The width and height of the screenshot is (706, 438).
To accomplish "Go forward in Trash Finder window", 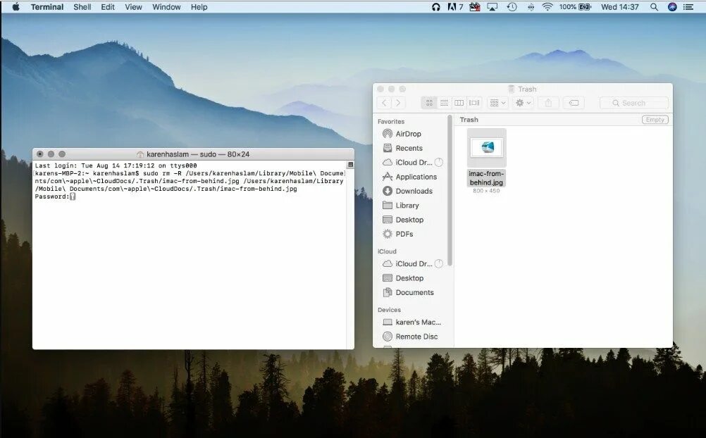I will click(x=398, y=103).
